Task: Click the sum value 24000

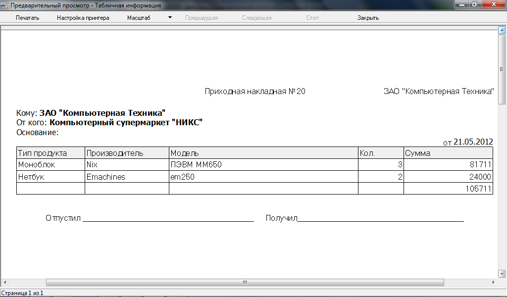Action: 449,177
